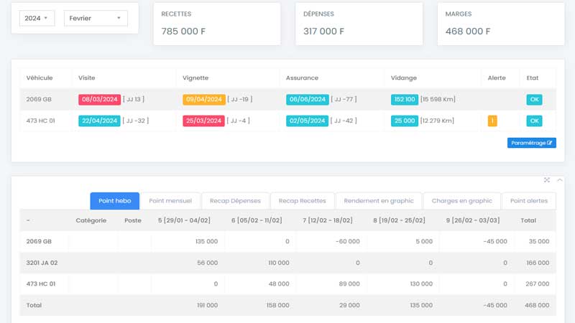Image resolution: width=575 pixels, height=323 pixels.
Task: Select the Point hebo tab
Action: (114, 201)
